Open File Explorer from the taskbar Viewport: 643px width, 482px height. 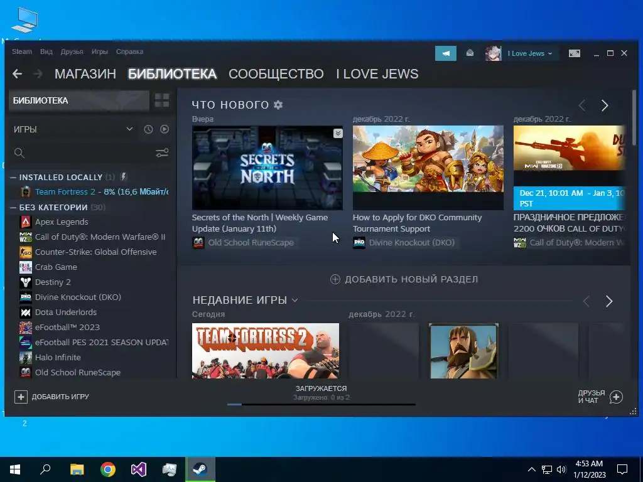[x=77, y=469]
